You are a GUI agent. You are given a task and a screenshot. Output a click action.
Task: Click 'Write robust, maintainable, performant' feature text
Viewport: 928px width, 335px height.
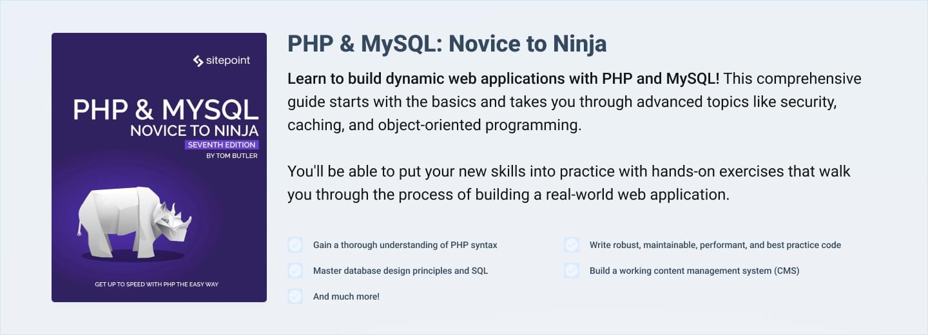(x=715, y=245)
